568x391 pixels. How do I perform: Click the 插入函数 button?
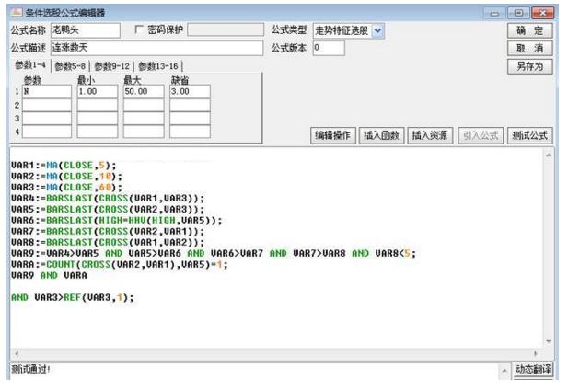[x=381, y=135]
